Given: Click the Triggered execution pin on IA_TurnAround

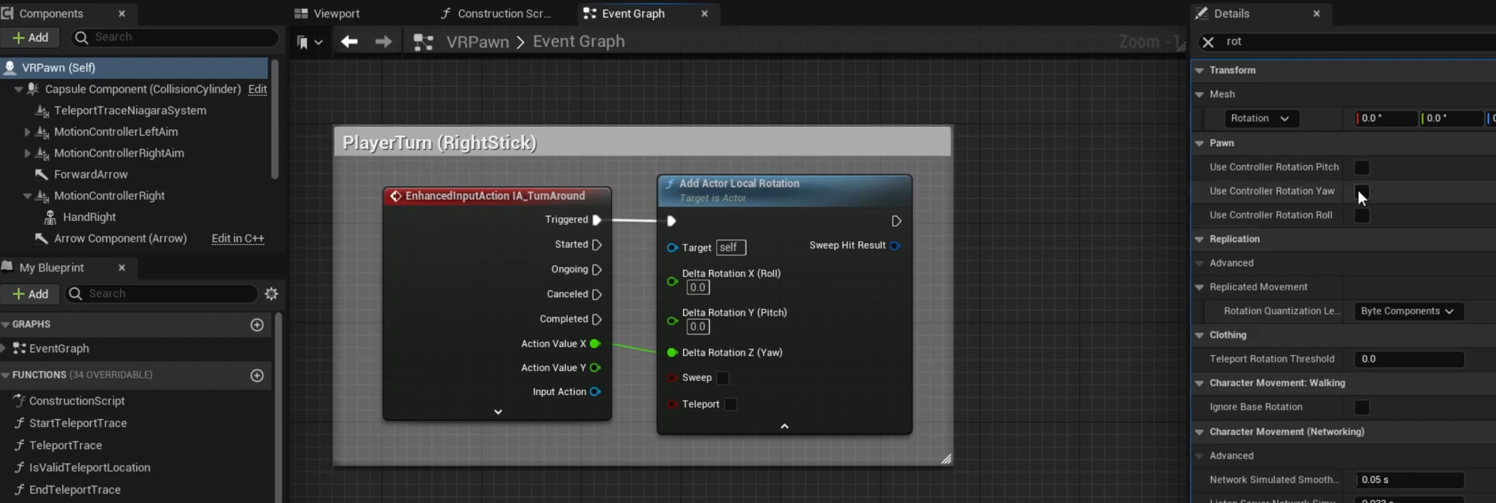Looking at the screenshot, I should coord(597,220).
